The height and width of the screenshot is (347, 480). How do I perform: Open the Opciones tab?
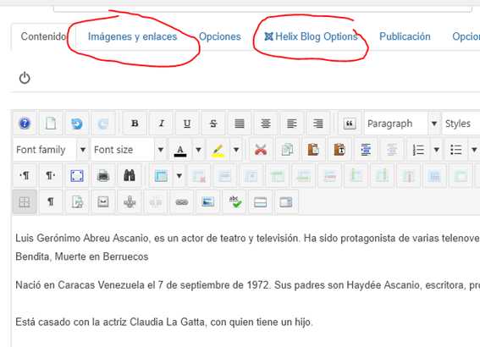pos(220,36)
